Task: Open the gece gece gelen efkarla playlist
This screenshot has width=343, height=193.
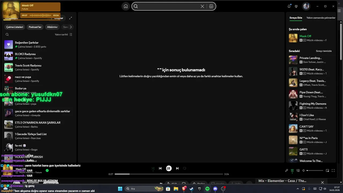Action: point(38,113)
